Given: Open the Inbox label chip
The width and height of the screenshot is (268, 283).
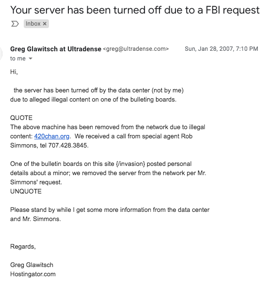Looking at the screenshot, I should 33,24.
